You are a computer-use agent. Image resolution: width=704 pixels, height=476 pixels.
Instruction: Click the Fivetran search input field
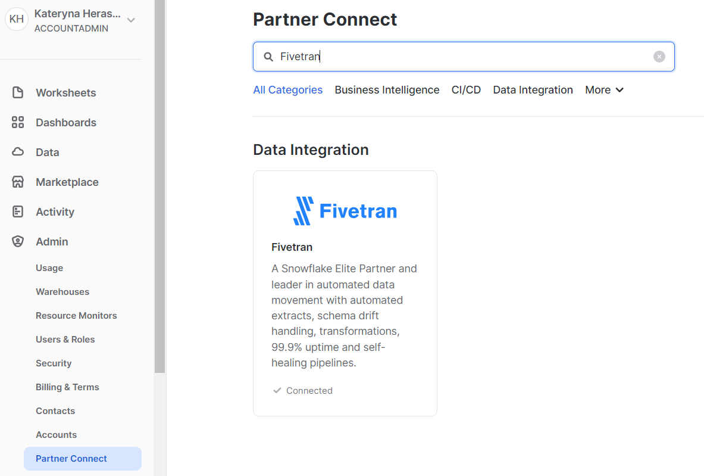pyautogui.click(x=464, y=57)
